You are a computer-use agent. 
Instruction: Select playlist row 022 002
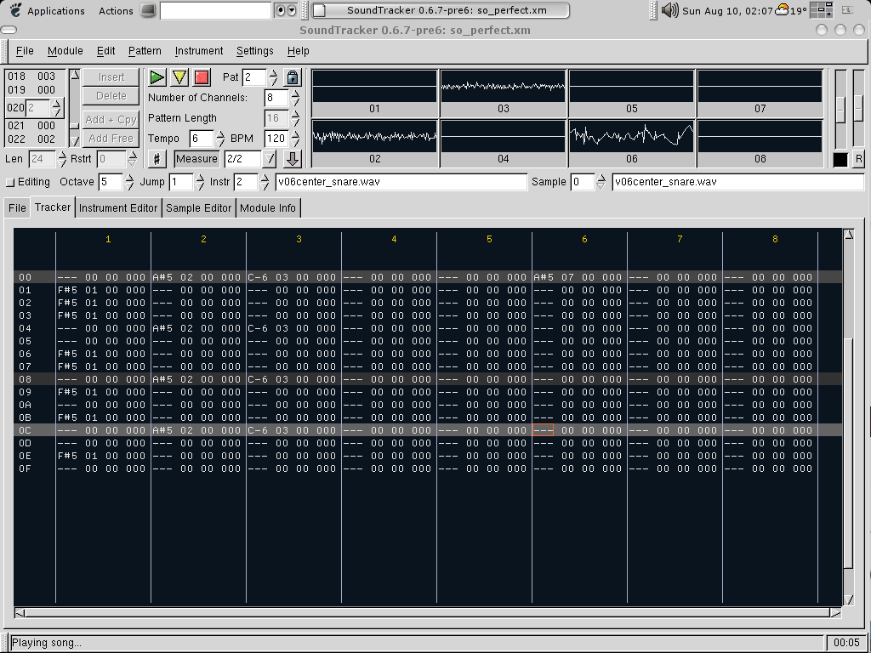31,139
